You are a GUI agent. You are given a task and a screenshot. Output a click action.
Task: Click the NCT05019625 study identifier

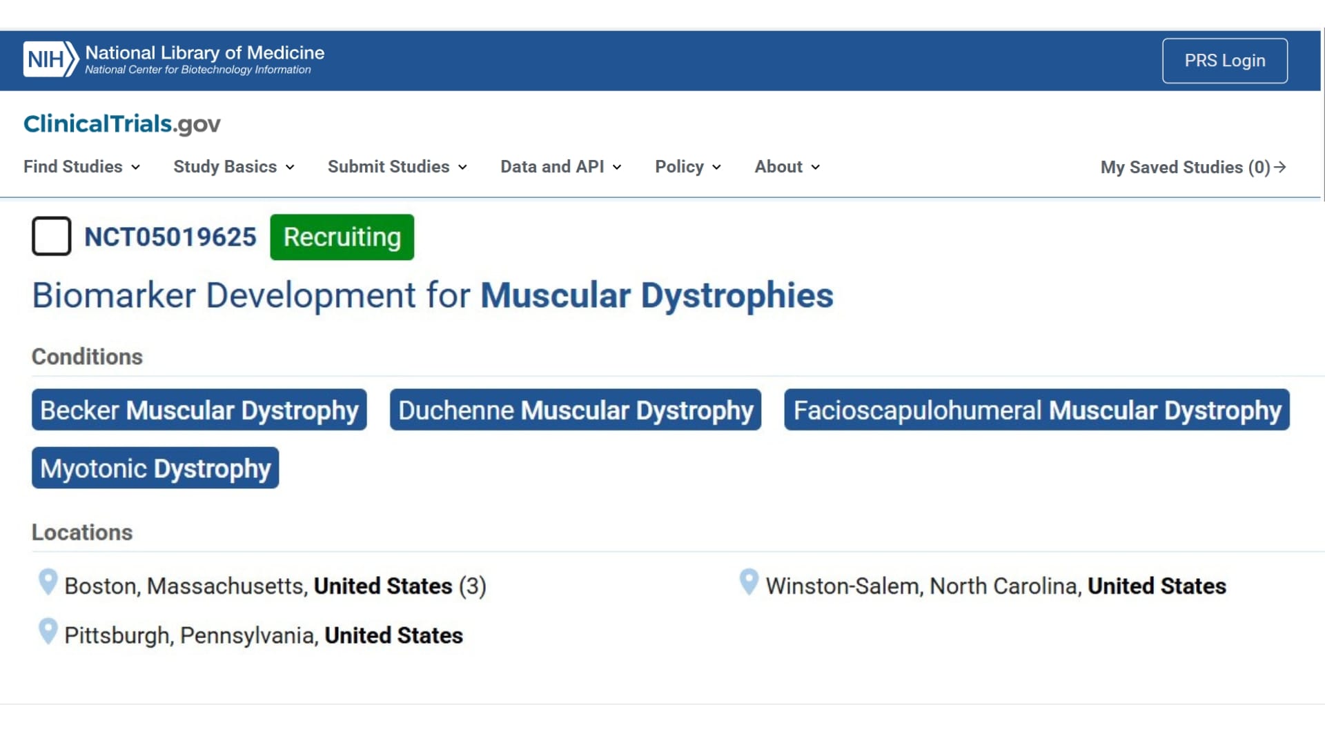coord(170,237)
